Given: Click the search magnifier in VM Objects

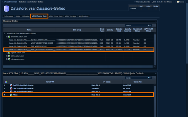Looking at the screenshot, I should pyautogui.click(x=149, y=78).
